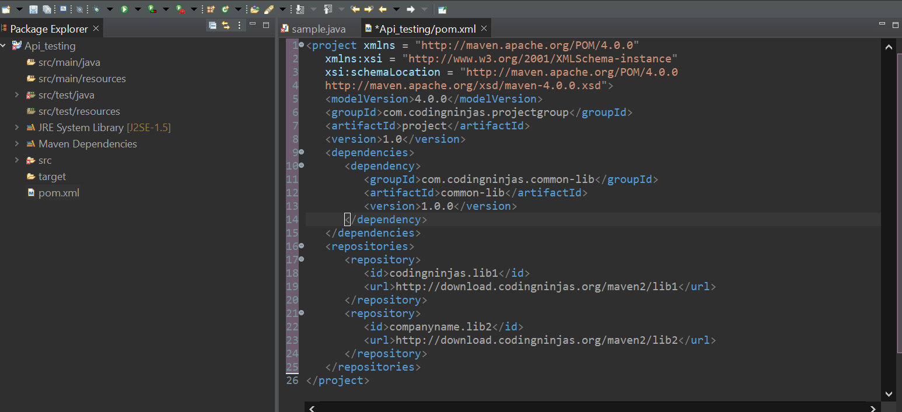Click the Forward navigation arrow
Viewport: 902px width, 412px height.
click(x=411, y=9)
